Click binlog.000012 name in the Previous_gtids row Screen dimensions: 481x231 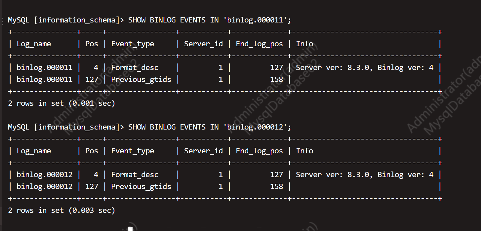[44, 187]
